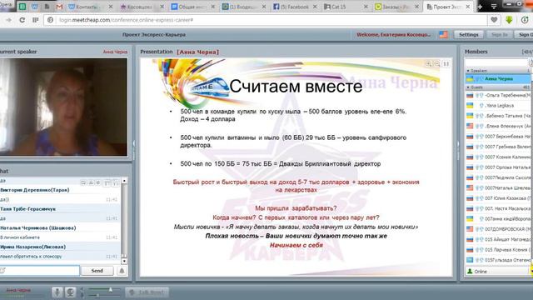Add page to bookmarks heart icon
The image size is (533, 300).
[x=494, y=20]
